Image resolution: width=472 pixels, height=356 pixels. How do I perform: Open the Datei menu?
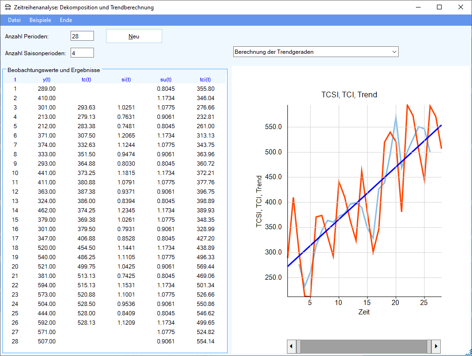(14, 20)
